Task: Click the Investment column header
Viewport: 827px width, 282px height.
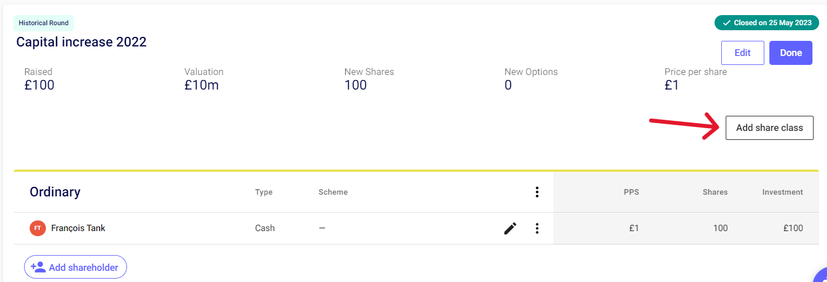Action: click(782, 192)
